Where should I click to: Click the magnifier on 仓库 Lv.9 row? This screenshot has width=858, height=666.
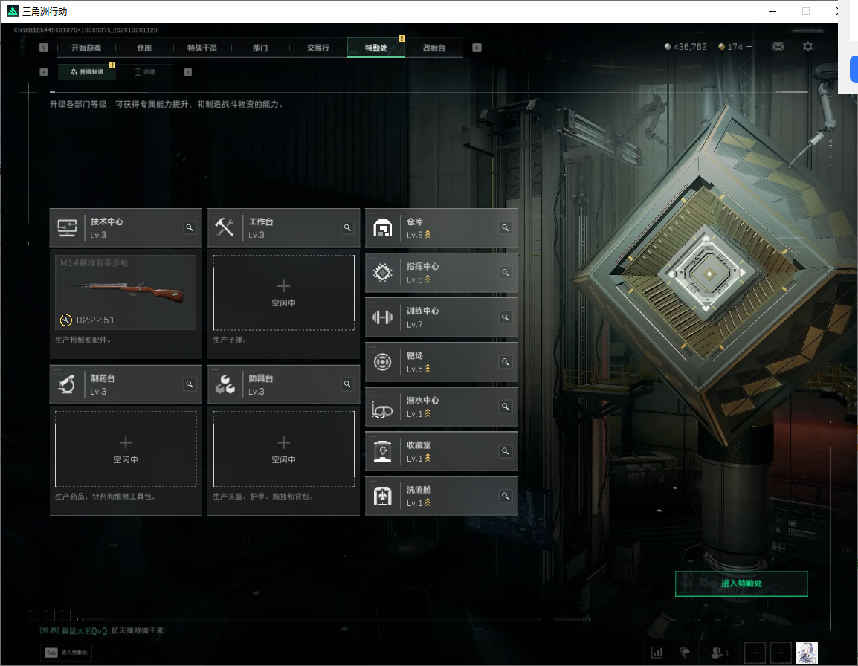tap(505, 227)
